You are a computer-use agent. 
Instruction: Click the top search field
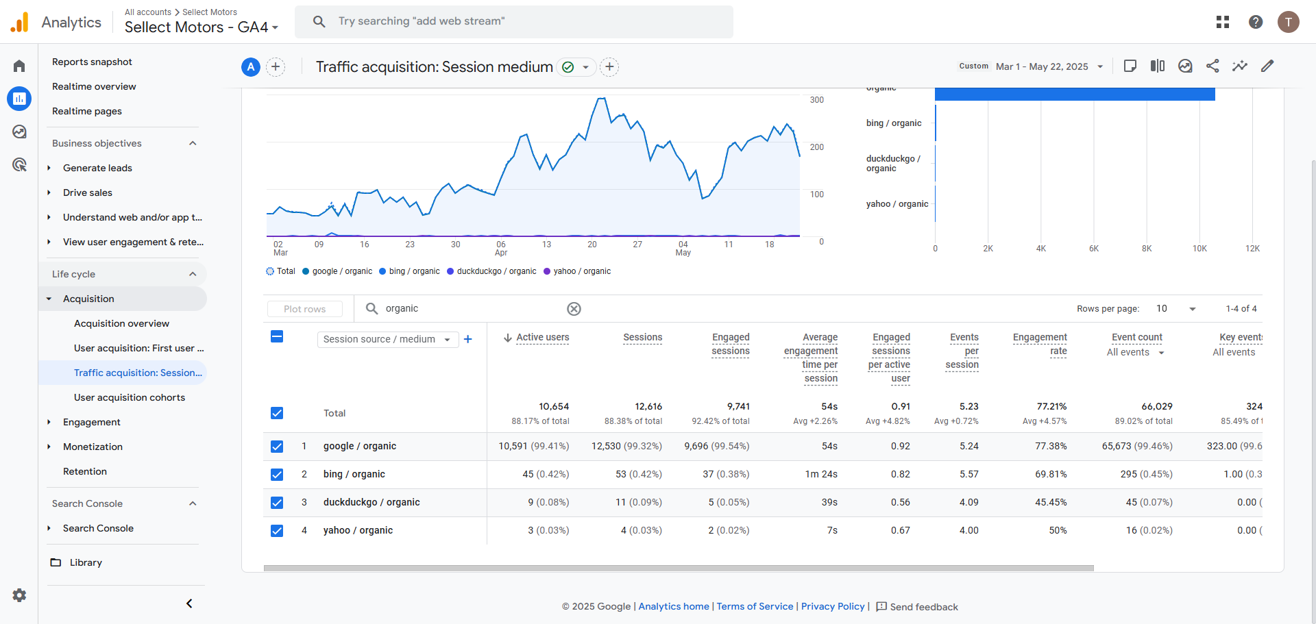click(514, 21)
